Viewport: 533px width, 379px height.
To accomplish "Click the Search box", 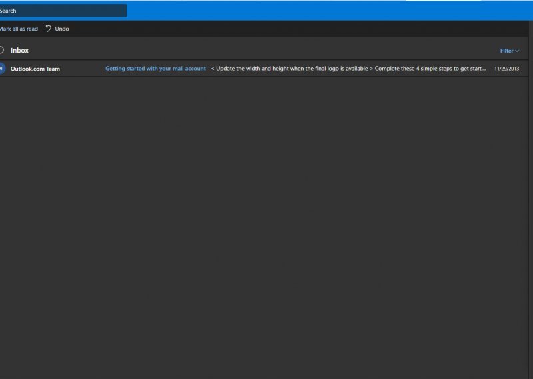I will coord(63,11).
